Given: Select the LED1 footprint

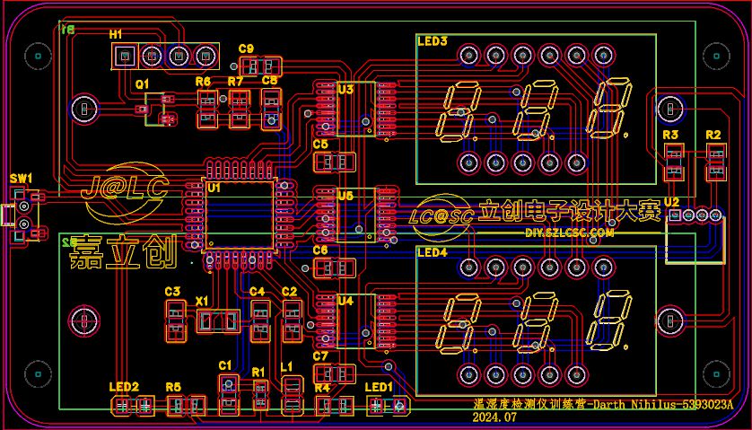Looking at the screenshot, I should click(388, 406).
